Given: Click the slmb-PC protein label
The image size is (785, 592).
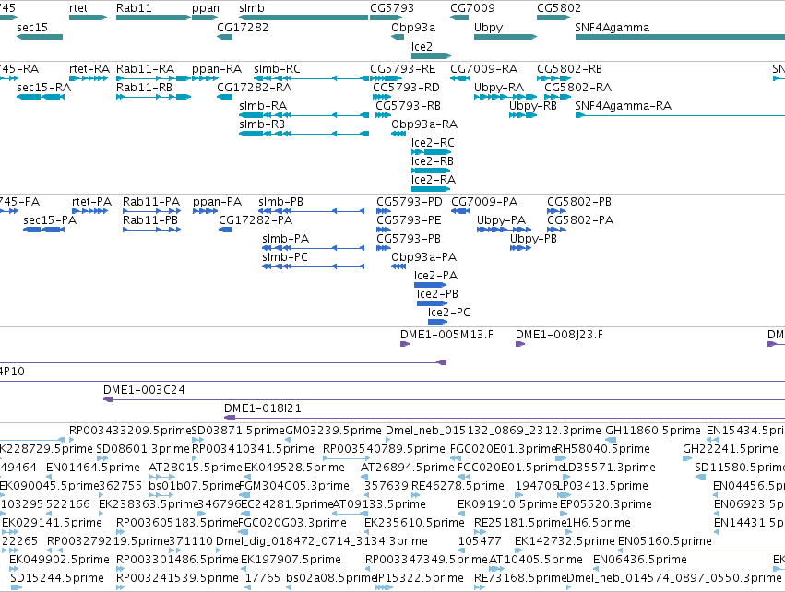Looking at the screenshot, I should (x=285, y=256).
